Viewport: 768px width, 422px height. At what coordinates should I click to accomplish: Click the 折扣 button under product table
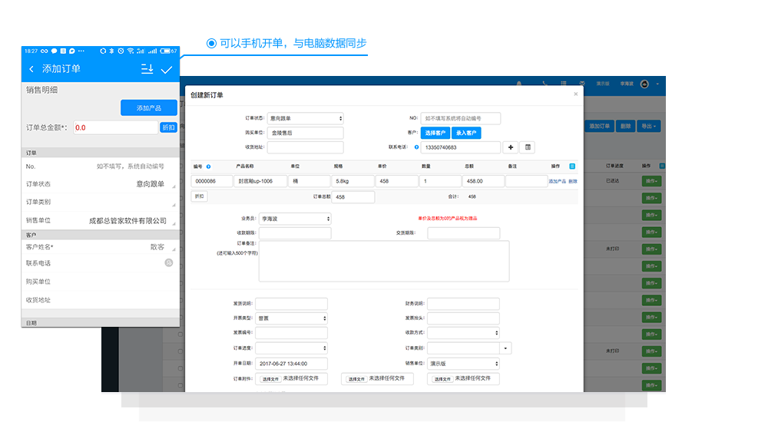[199, 197]
